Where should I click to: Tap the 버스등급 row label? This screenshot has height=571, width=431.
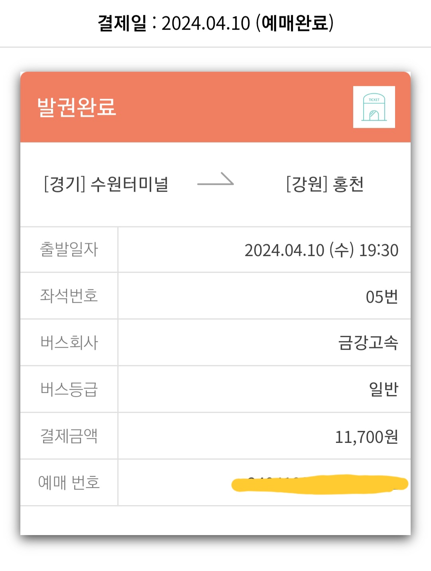pos(69,389)
